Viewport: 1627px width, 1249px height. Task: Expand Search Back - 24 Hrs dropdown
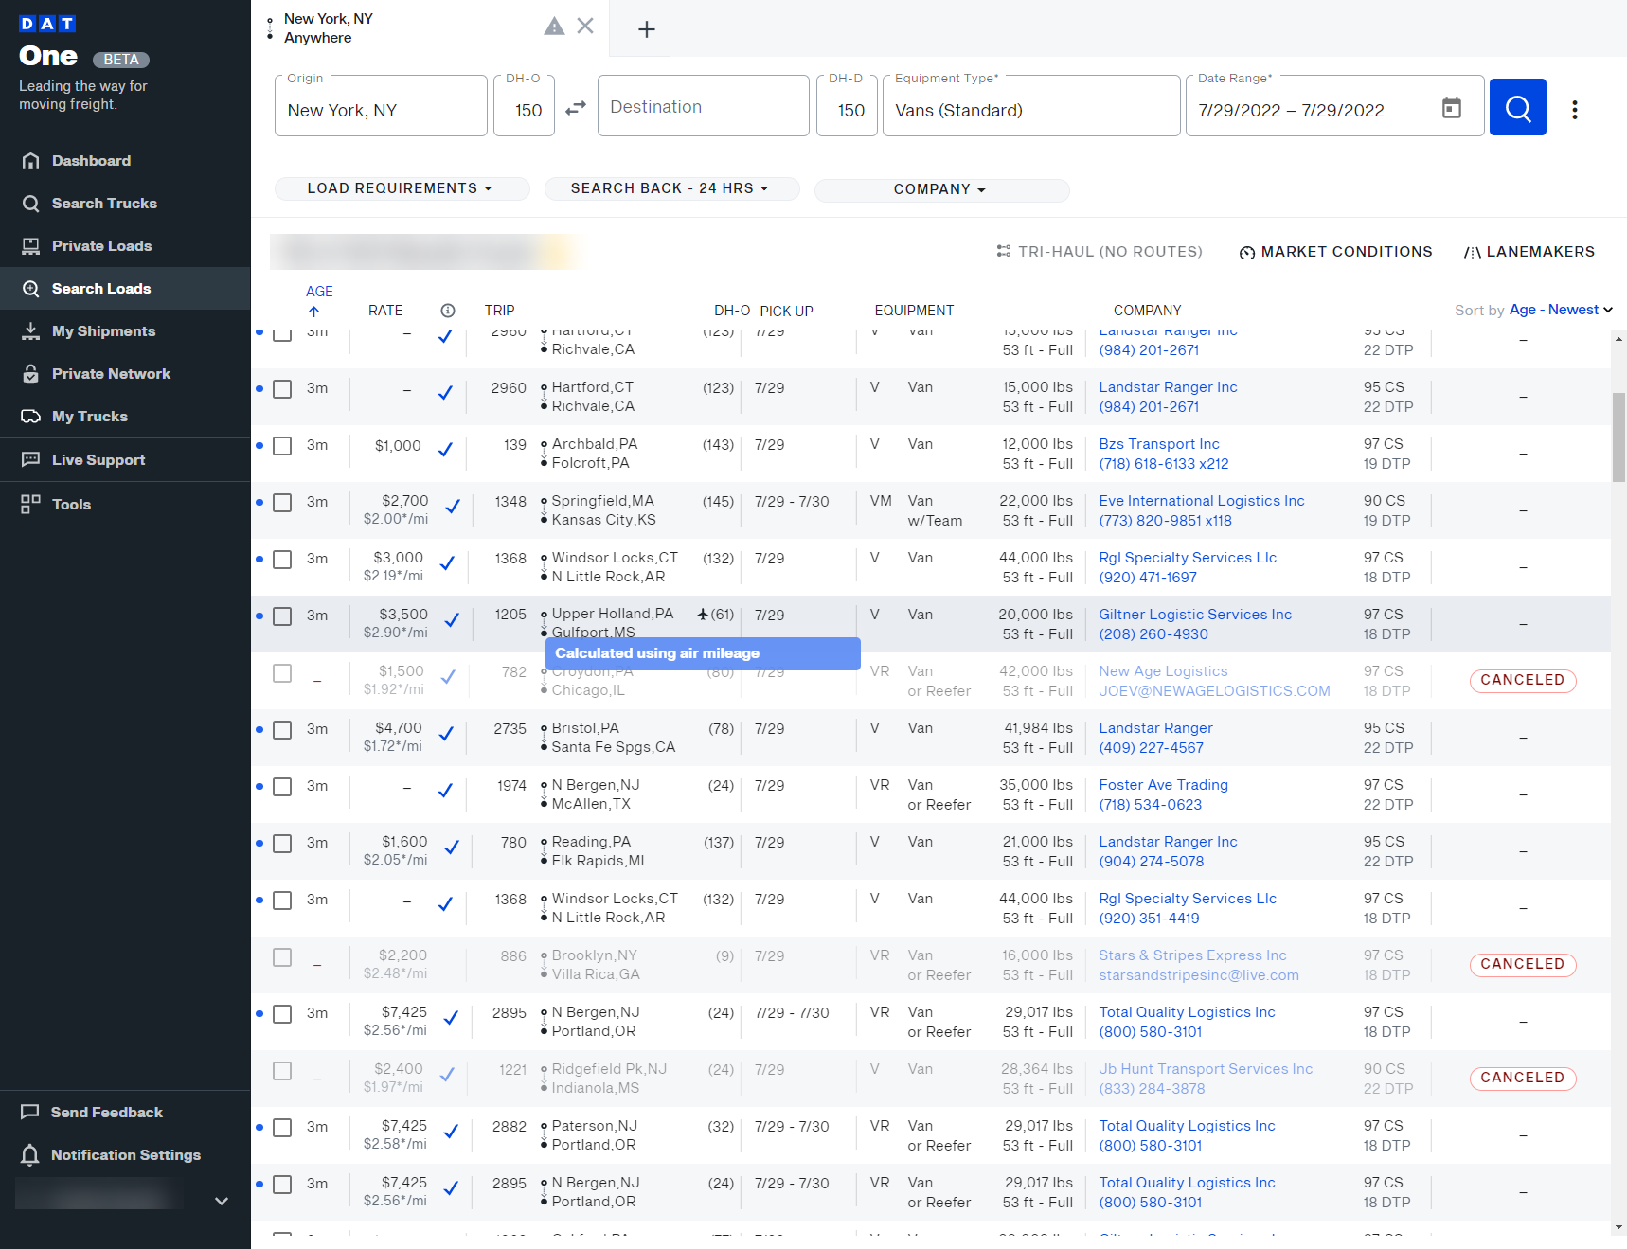(671, 188)
